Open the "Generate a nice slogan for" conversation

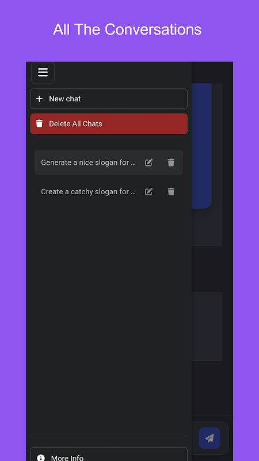[88, 163]
